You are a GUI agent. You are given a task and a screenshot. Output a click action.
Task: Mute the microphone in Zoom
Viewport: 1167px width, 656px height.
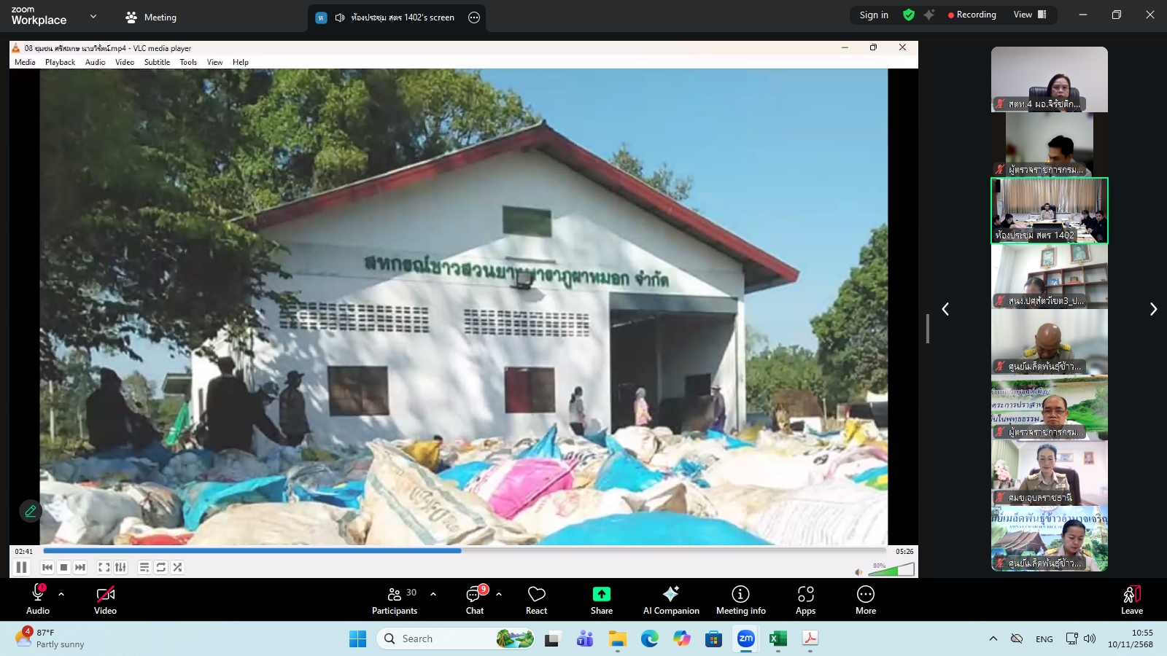[x=37, y=594]
